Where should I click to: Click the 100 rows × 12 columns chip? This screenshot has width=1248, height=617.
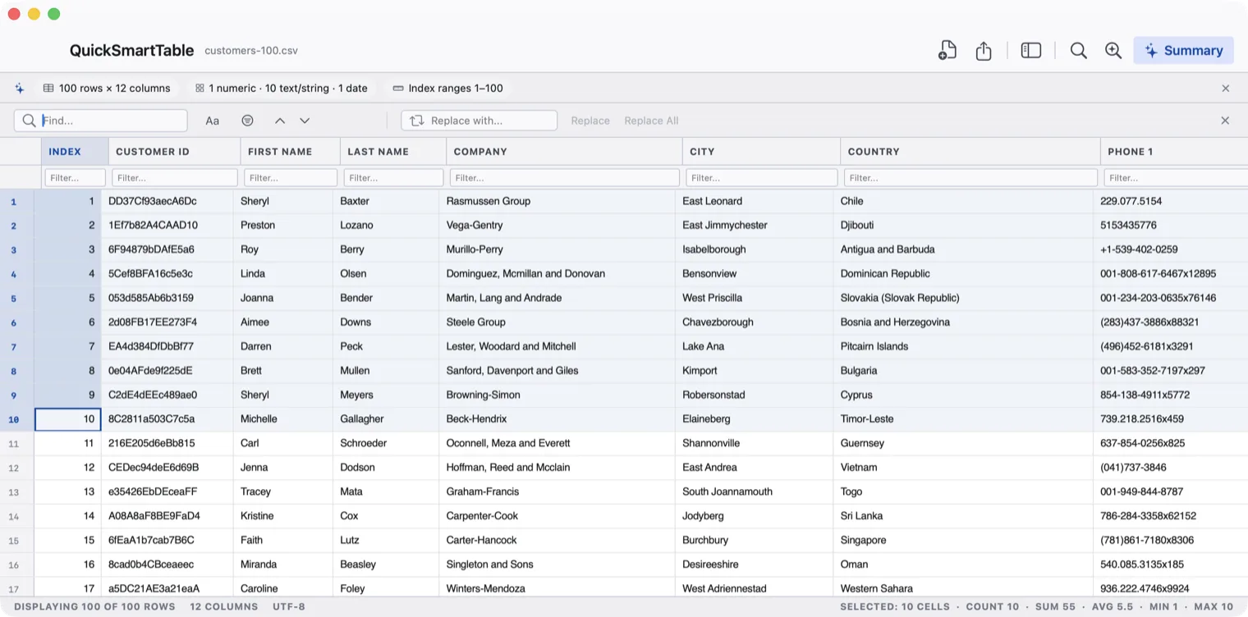[x=107, y=88]
